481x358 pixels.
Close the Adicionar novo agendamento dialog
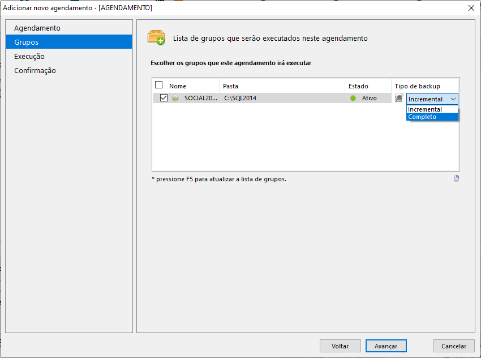[471, 8]
